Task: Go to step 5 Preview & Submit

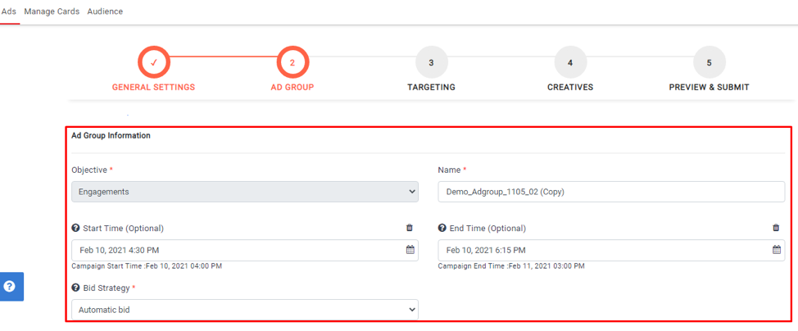Action: [709, 63]
